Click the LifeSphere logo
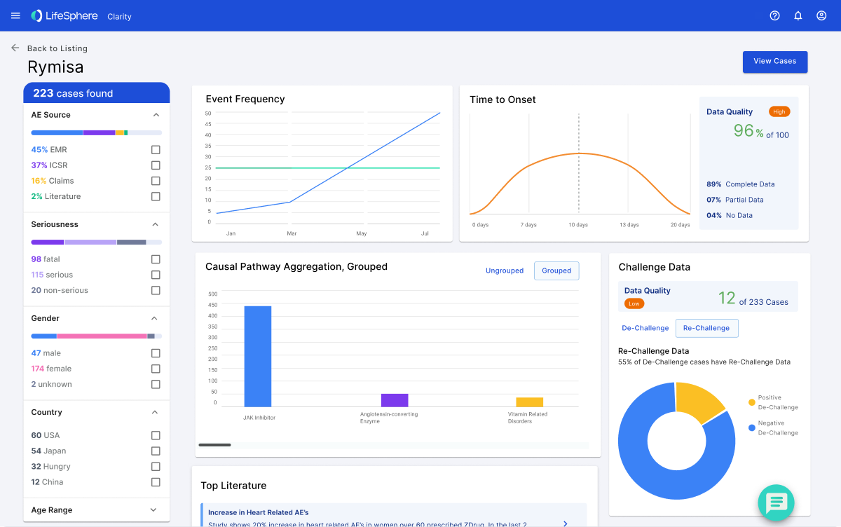Screen dimensions: 841x527 click(64, 15)
